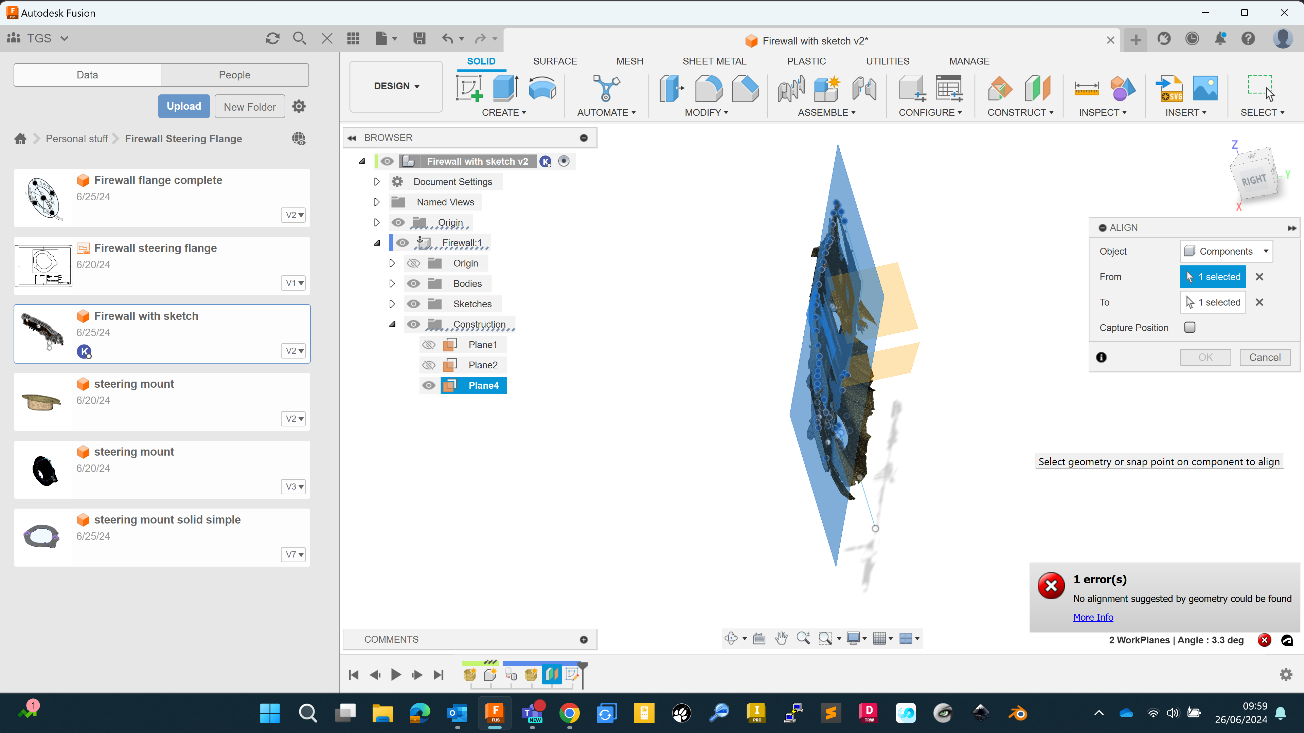Open the More Info error link

[1093, 617]
